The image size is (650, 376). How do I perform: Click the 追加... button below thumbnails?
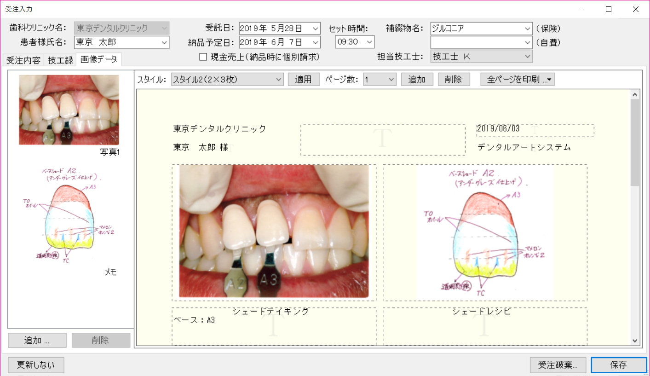click(37, 340)
